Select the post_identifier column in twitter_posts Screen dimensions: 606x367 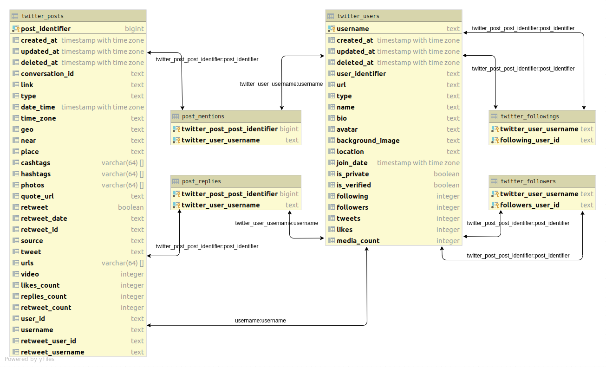78,29
